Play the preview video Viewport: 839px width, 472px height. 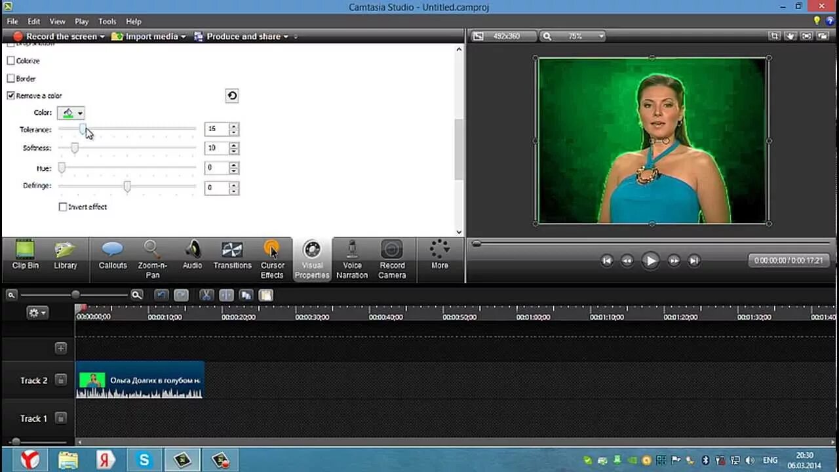[x=650, y=260]
